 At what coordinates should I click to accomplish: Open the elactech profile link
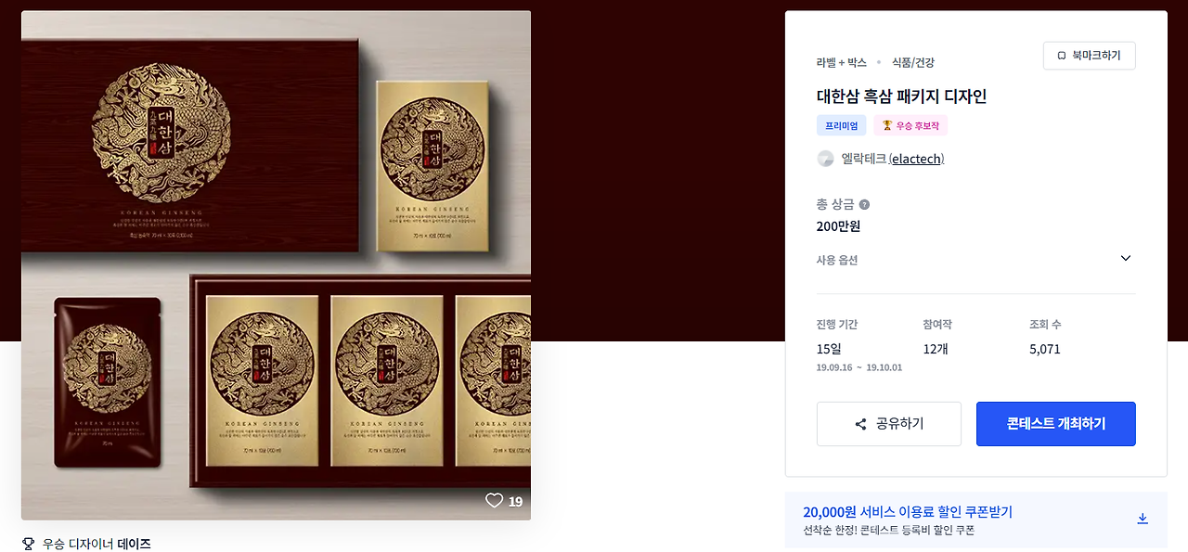click(x=916, y=159)
